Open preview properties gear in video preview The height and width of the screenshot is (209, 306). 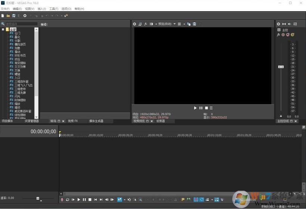(135, 24)
